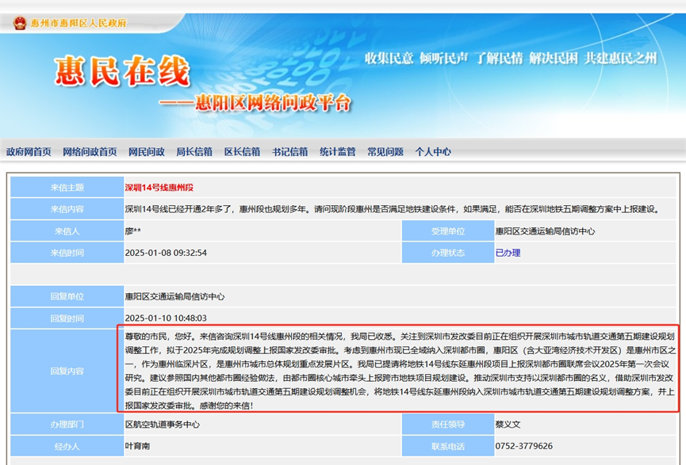Click the 办理状态 label cell
686x465 pixels.
coord(448,253)
